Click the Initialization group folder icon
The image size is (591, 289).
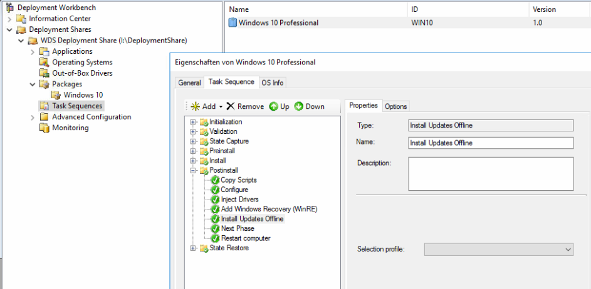204,122
